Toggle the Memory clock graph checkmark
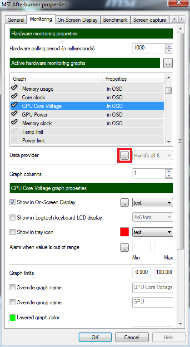The image size is (190, 347). tap(15, 122)
